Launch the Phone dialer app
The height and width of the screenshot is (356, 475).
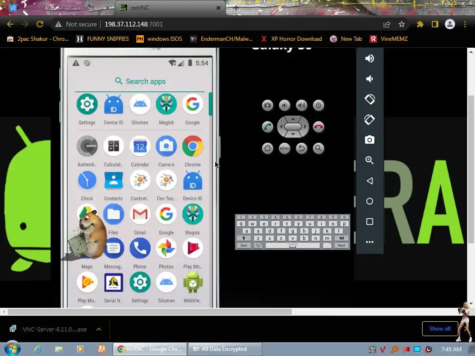pyautogui.click(x=140, y=248)
